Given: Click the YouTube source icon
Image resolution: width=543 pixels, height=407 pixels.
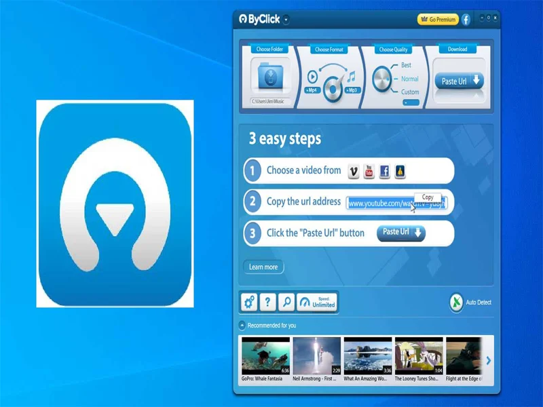Looking at the screenshot, I should tap(369, 170).
